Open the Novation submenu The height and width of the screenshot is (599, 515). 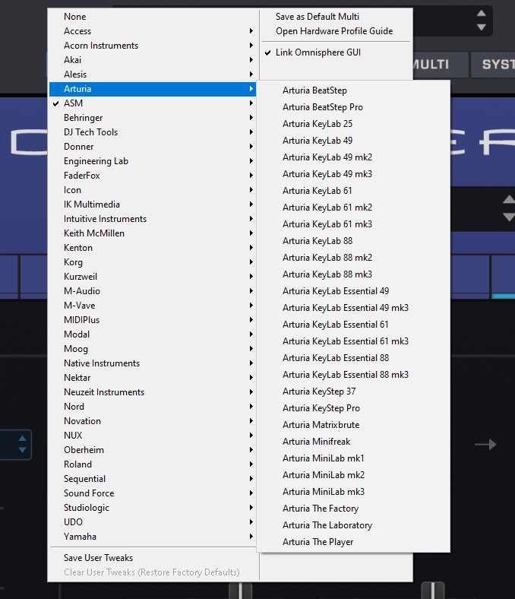coord(153,421)
